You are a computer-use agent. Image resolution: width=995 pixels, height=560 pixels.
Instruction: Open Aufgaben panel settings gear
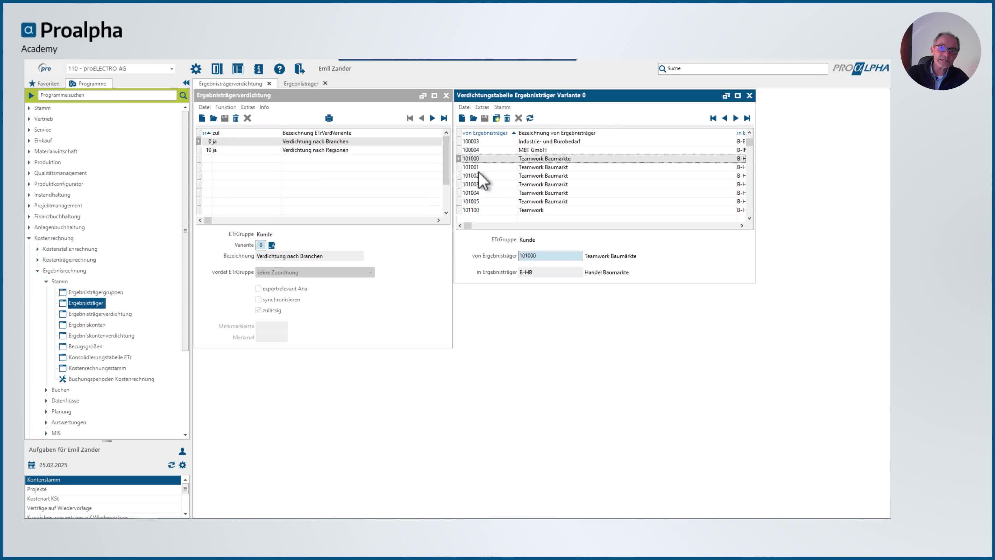pos(183,465)
